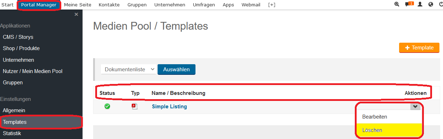Open the Simple Listing link
443x139 pixels.
click(x=169, y=106)
